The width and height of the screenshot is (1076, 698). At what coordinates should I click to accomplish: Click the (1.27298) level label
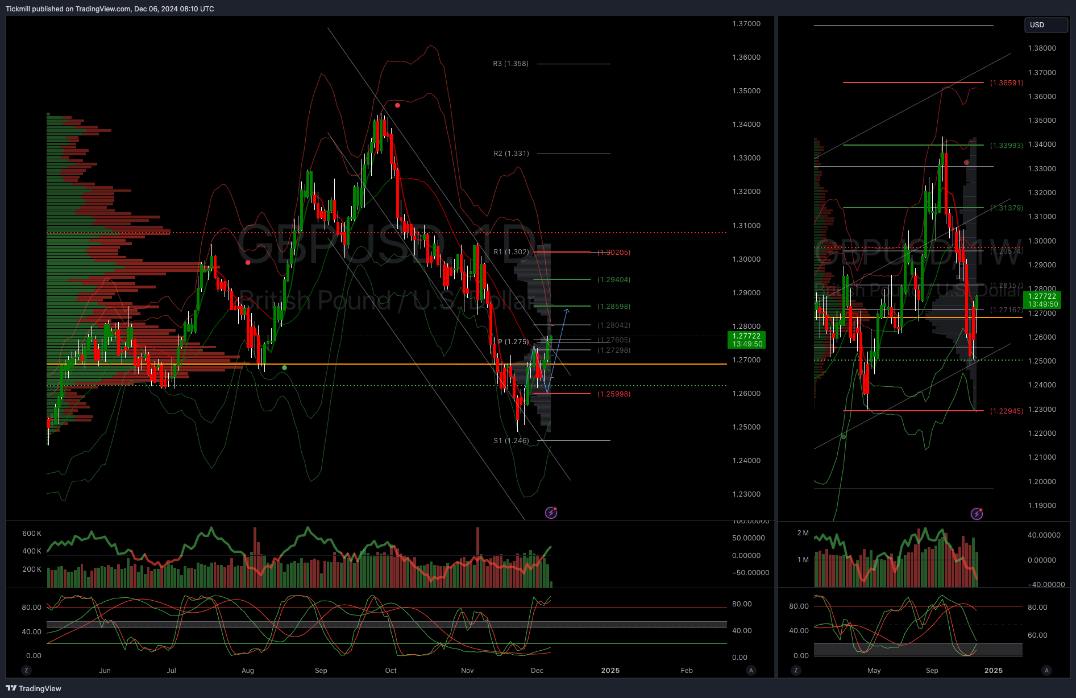[x=614, y=350]
